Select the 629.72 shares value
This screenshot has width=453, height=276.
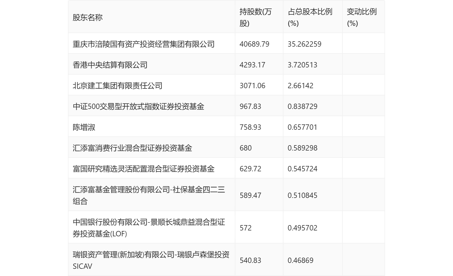tap(250, 169)
